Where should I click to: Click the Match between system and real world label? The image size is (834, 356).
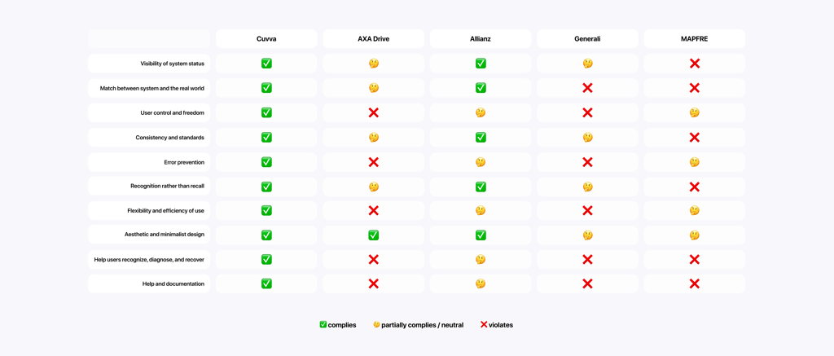pyautogui.click(x=152, y=88)
